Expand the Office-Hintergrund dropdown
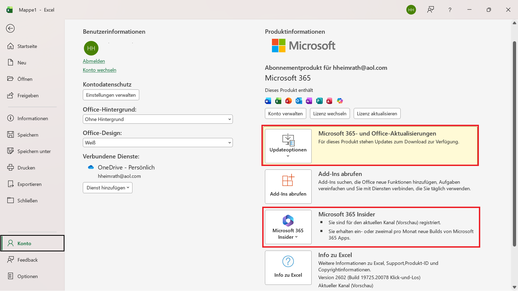The height and width of the screenshot is (291, 518). [x=158, y=119]
